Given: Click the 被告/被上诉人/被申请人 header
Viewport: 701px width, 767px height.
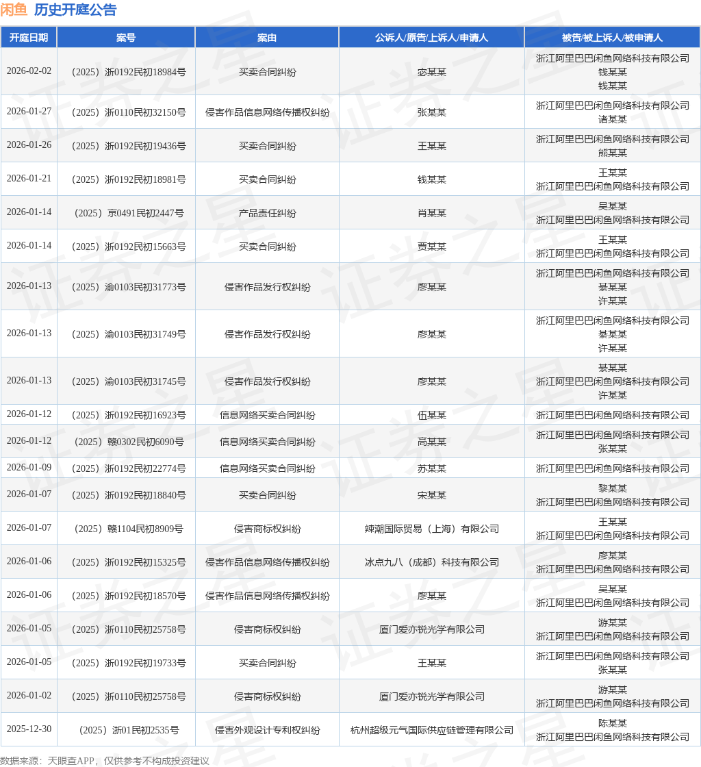Looking at the screenshot, I should pyautogui.click(x=612, y=38).
